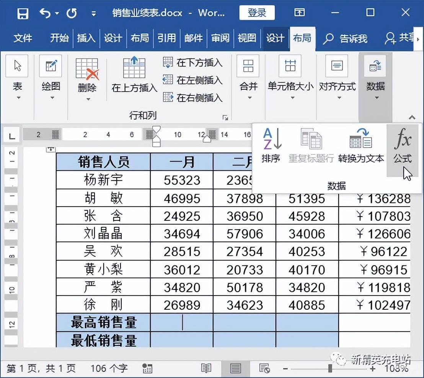Click the ruler tab selector L button

11,135
